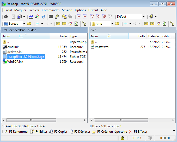Refresh local panel icon
Image resolution: width=177 pixels, height=142 pixels.
[76, 24]
